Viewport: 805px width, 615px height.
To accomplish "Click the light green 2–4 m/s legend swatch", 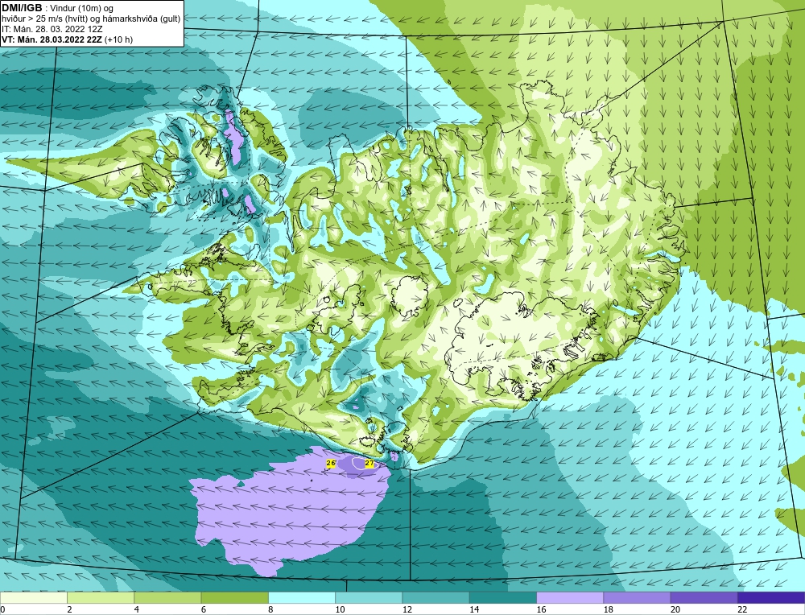I will [x=101, y=597].
